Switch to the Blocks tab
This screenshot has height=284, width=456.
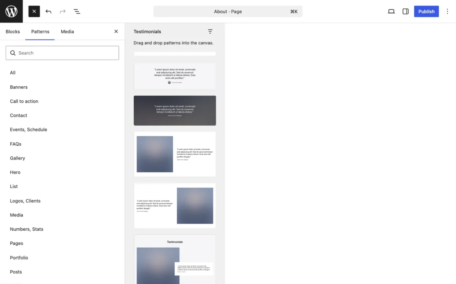[x=13, y=32]
